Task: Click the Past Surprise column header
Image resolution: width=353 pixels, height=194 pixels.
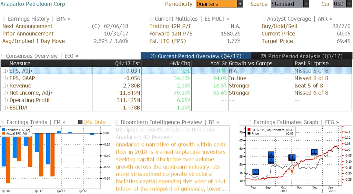Action: pos(323,63)
